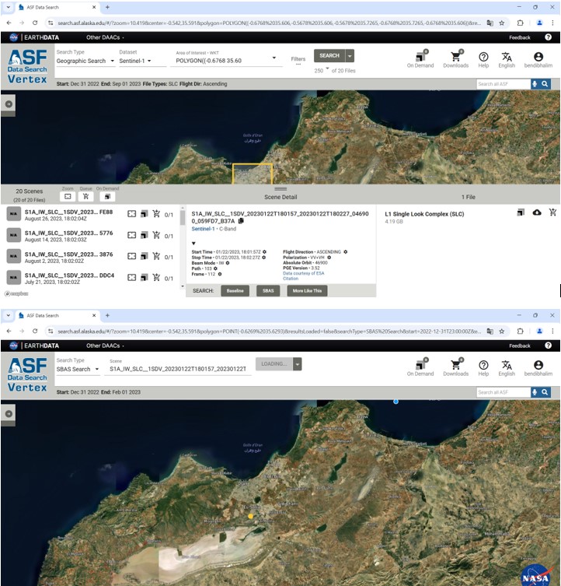Open Search Type Geographic Search dropdown
The height and width of the screenshot is (586, 561).
pos(85,61)
